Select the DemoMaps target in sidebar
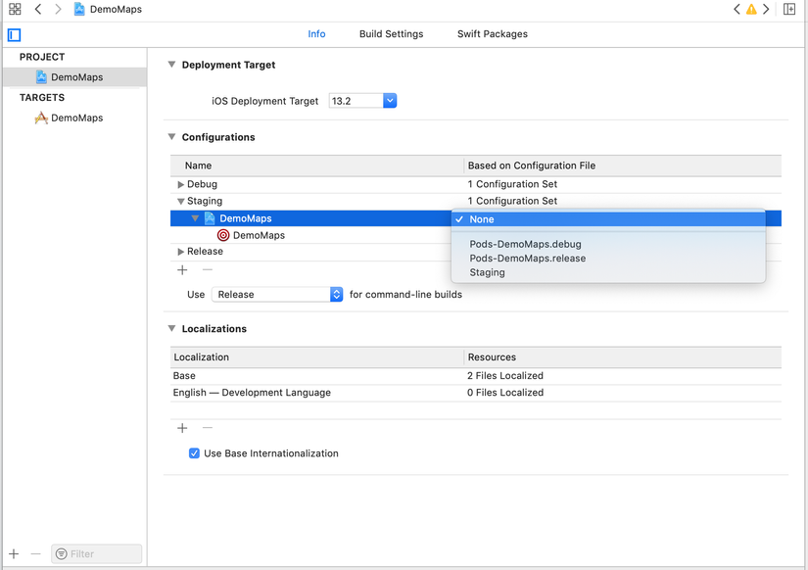808x570 pixels. click(76, 118)
